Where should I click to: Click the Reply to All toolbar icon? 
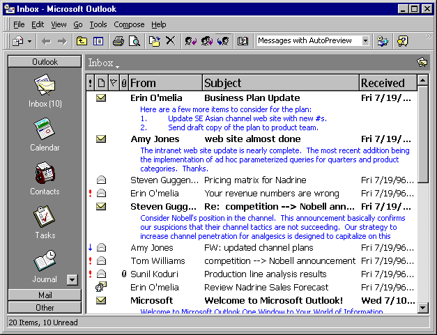point(207,42)
